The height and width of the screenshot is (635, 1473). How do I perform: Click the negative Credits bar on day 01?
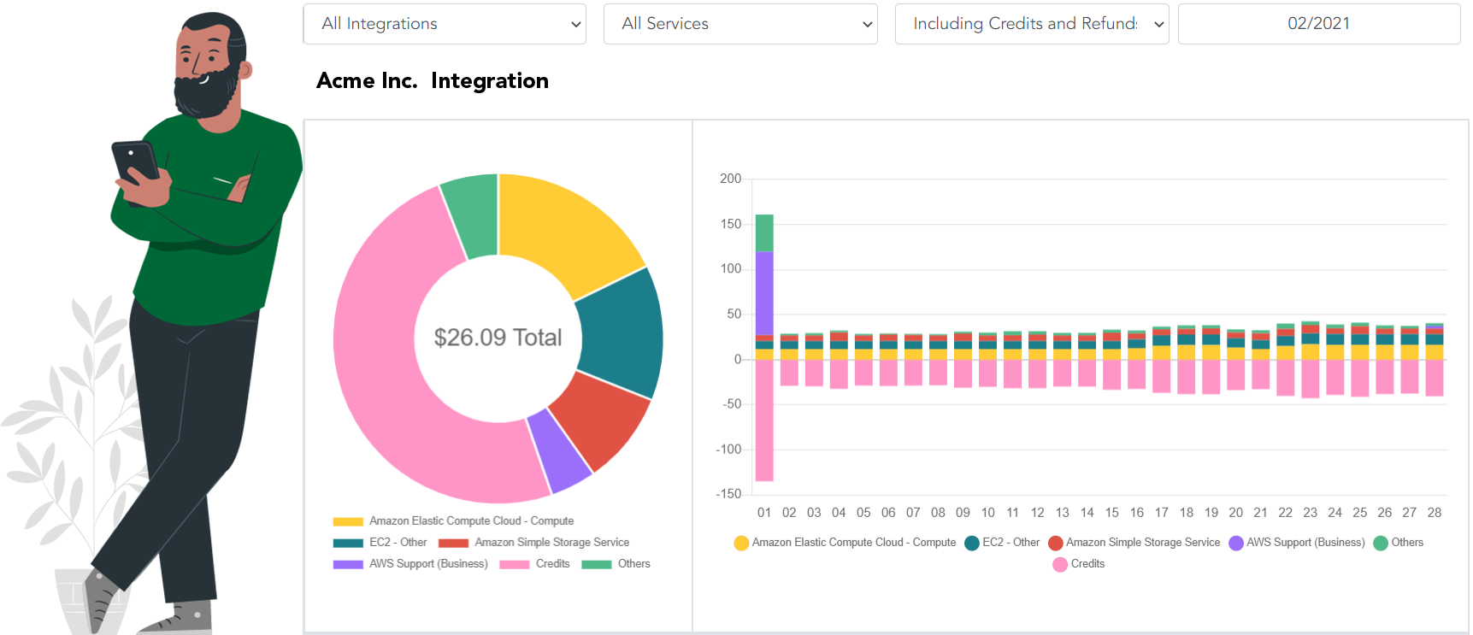(764, 419)
